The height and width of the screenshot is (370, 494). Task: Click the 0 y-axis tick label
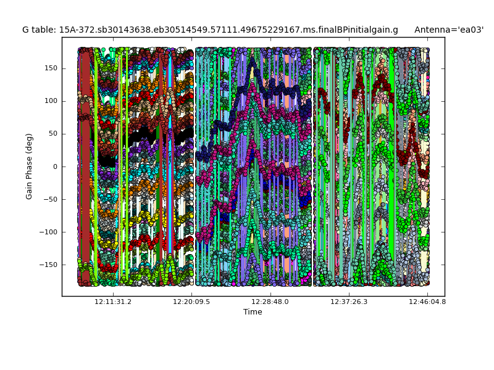pos(56,166)
